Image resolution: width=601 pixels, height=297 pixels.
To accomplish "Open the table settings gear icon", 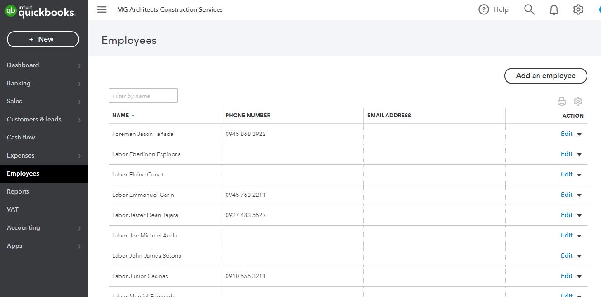I will tap(578, 102).
